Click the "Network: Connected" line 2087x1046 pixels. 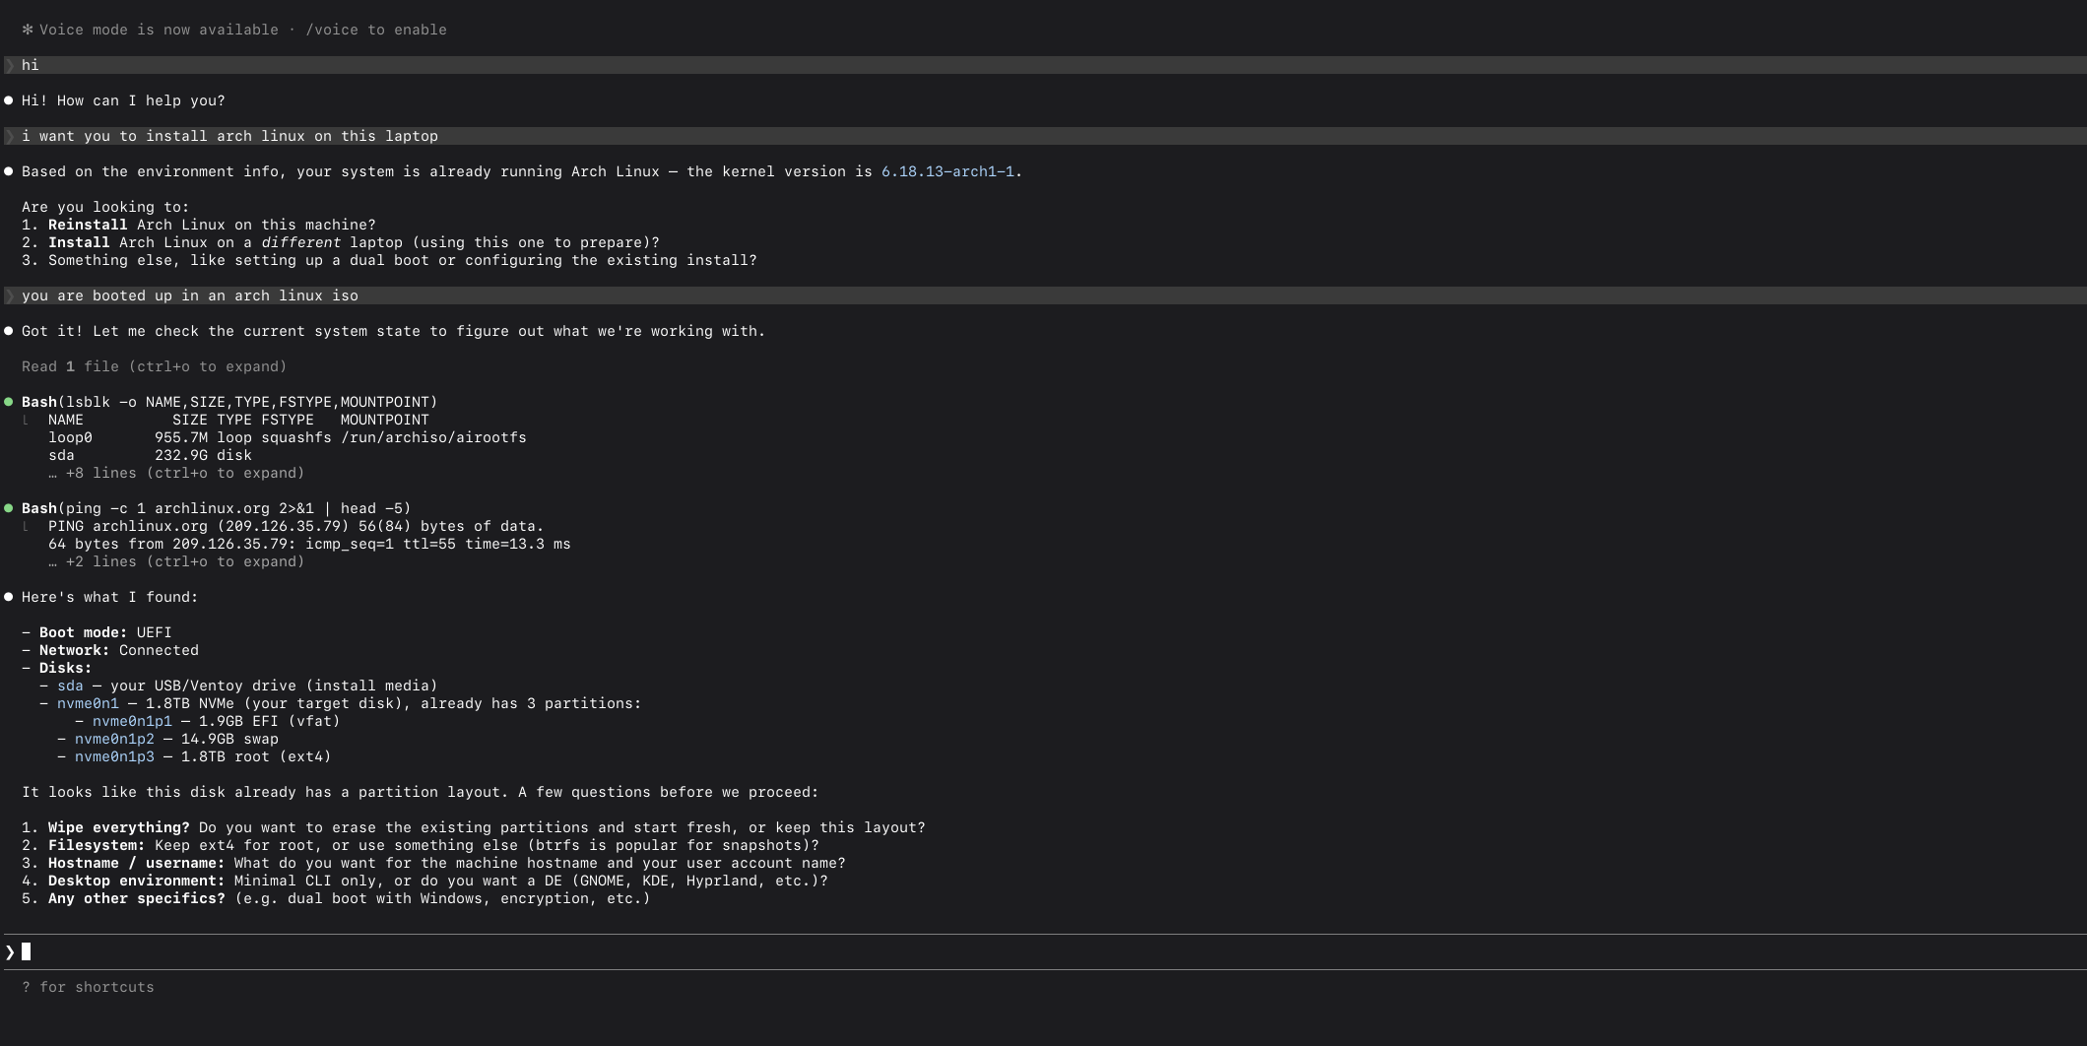point(110,650)
